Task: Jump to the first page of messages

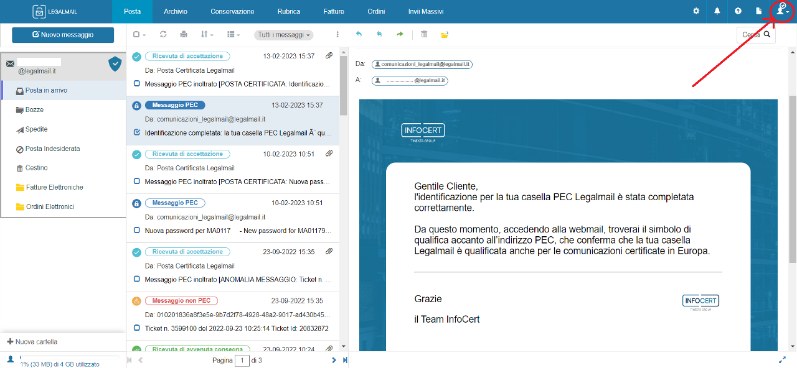Action: [x=130, y=361]
